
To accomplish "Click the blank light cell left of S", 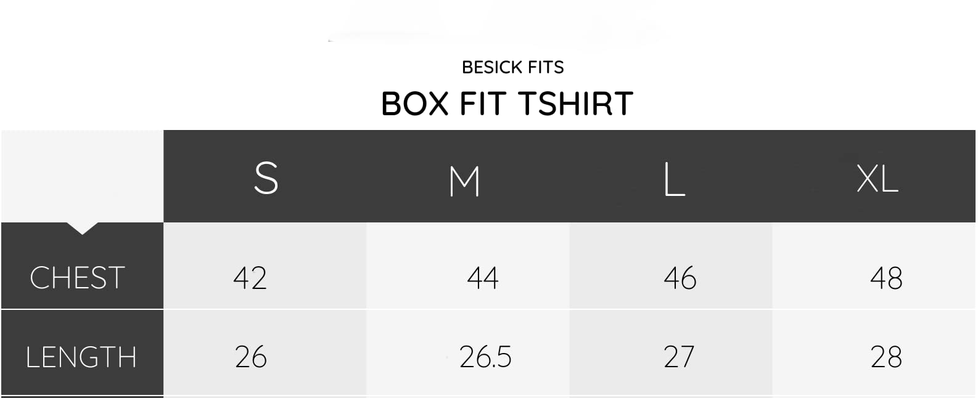I will click(x=82, y=176).
